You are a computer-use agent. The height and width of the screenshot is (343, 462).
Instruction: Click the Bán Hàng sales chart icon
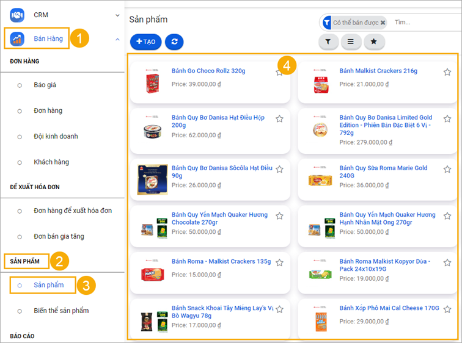coord(17,38)
